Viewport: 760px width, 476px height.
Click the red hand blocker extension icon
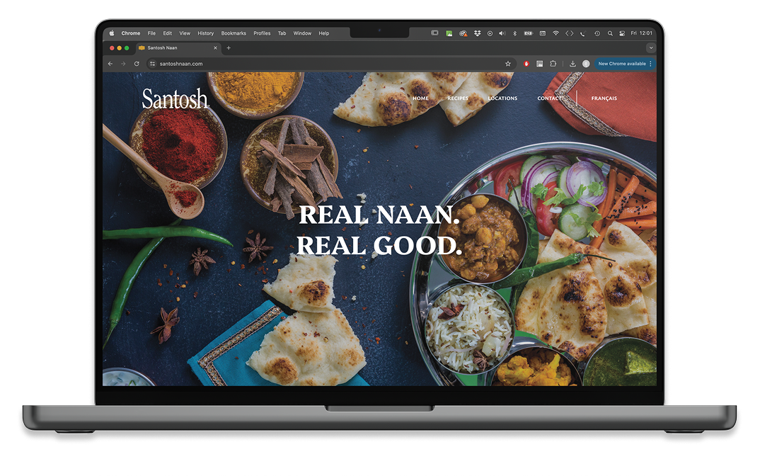point(526,64)
